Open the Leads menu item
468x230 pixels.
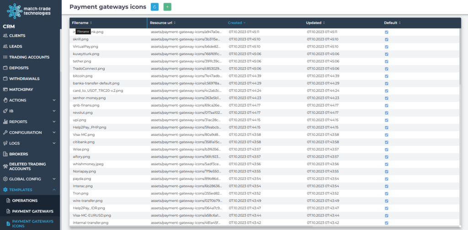pos(16,46)
